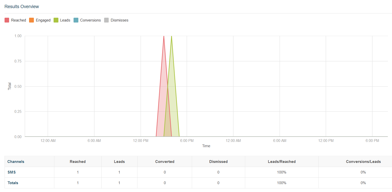This screenshot has width=392, height=192.
Task: Click the Channels column header
Action: click(16, 161)
